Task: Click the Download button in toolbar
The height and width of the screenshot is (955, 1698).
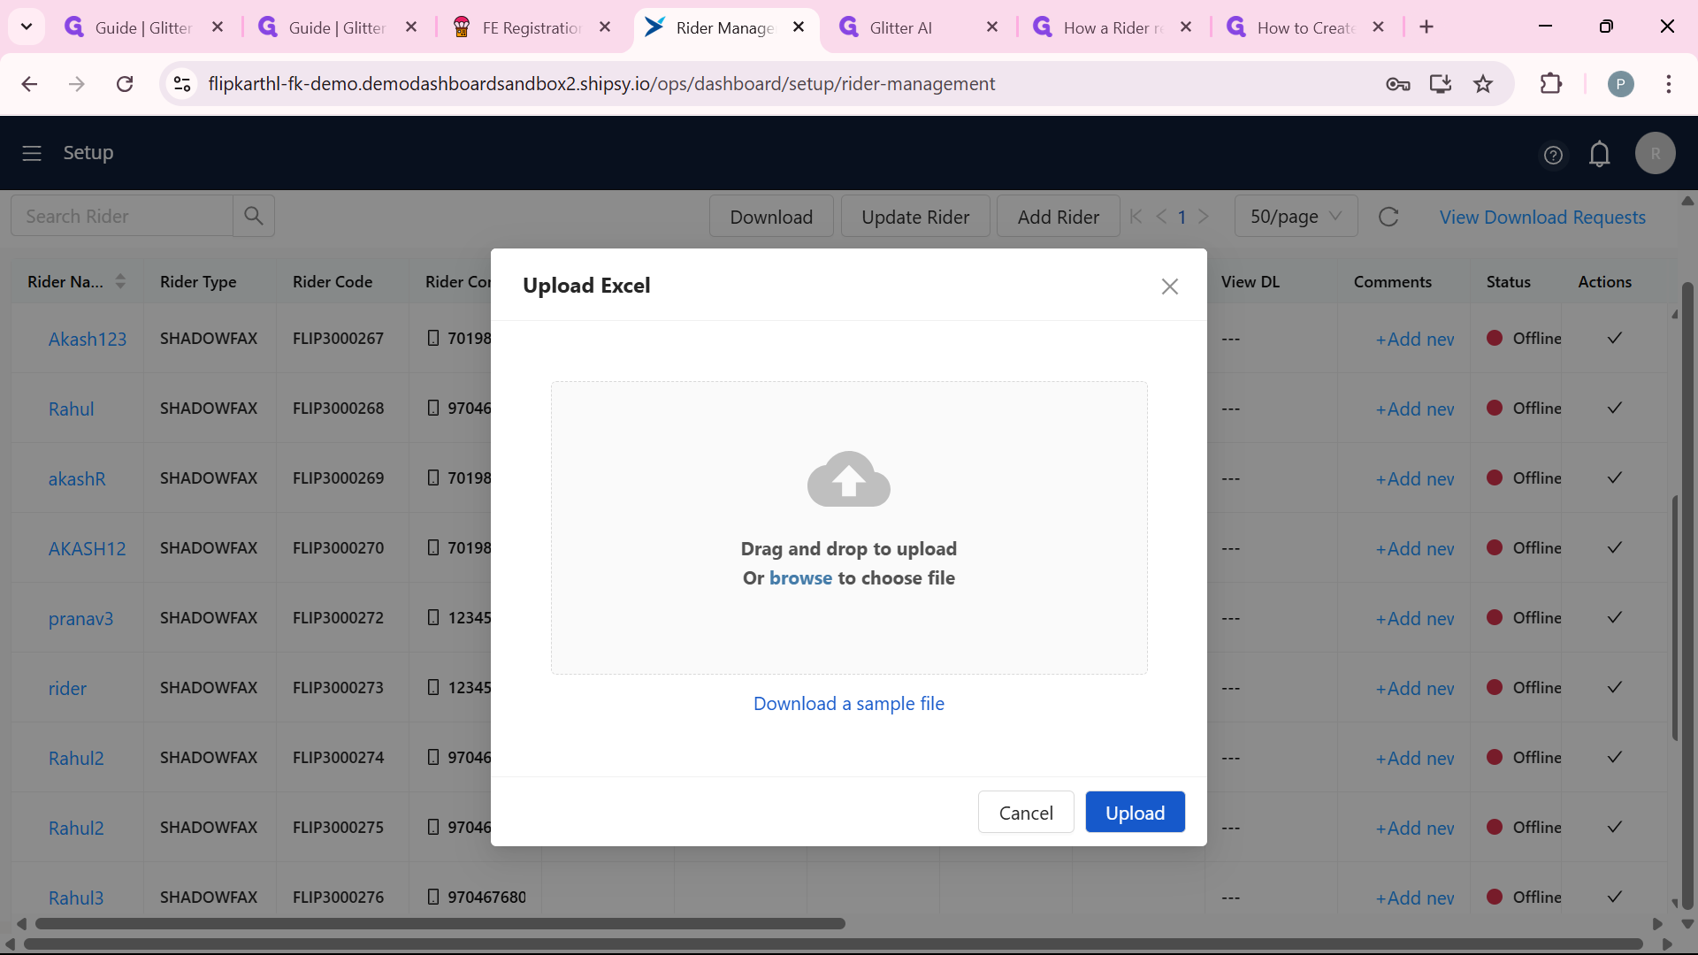Action: 771,217
